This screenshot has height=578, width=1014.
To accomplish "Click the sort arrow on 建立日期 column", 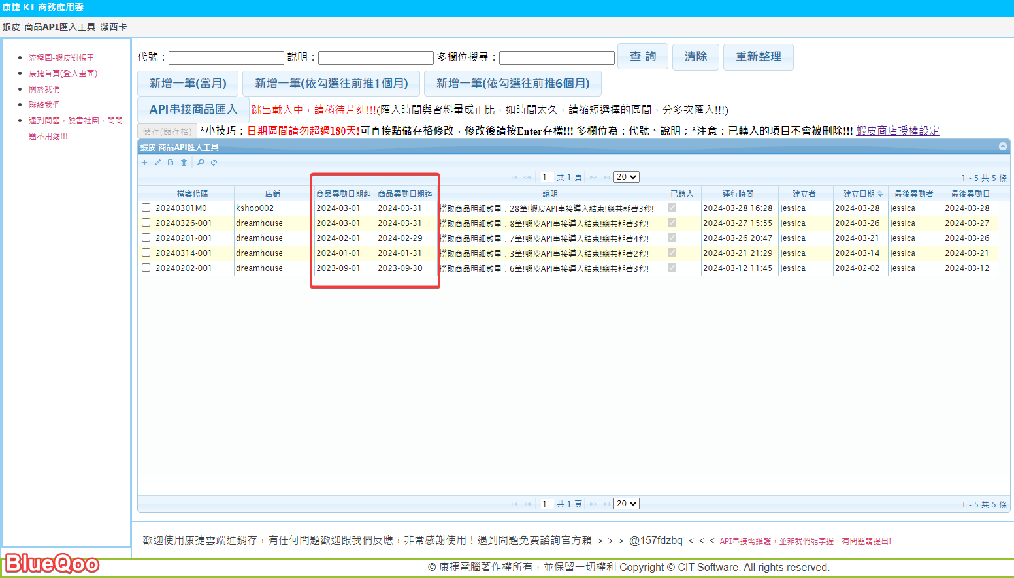I will (880, 194).
